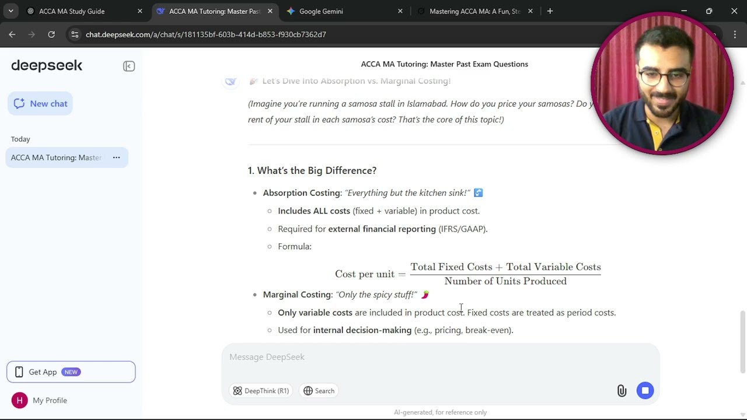This screenshot has width=747, height=420.
Task: Close the ACCA MA Tutoring tab
Action: pyautogui.click(x=270, y=11)
